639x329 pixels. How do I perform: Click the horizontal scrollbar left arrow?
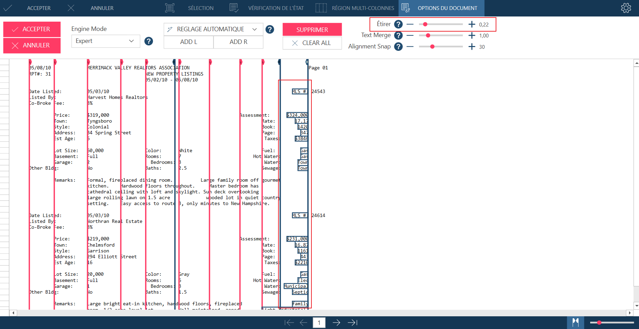(x=13, y=313)
